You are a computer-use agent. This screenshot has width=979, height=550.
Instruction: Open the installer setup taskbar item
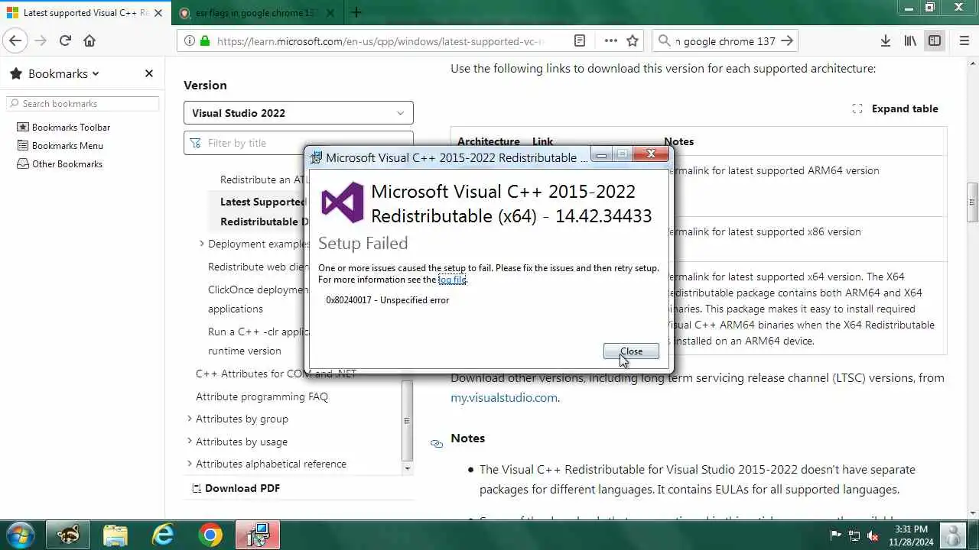click(258, 535)
